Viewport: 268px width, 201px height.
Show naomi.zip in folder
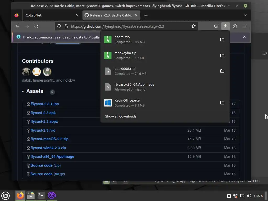click(x=222, y=40)
